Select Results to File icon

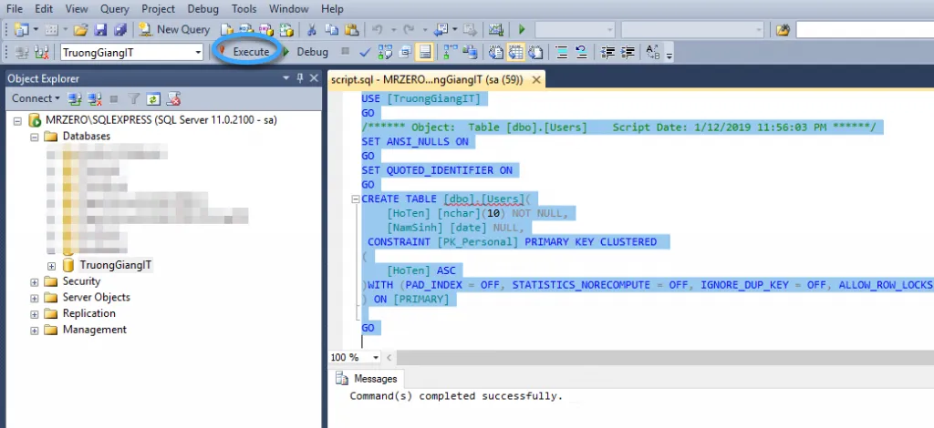[x=536, y=52]
